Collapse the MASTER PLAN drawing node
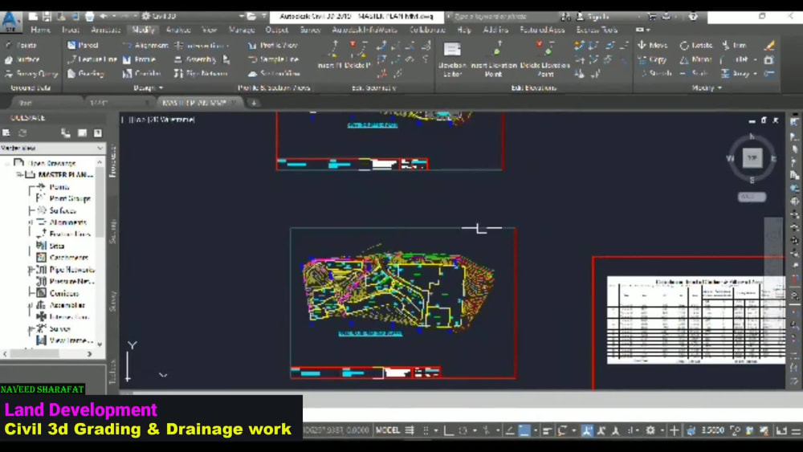 point(19,175)
